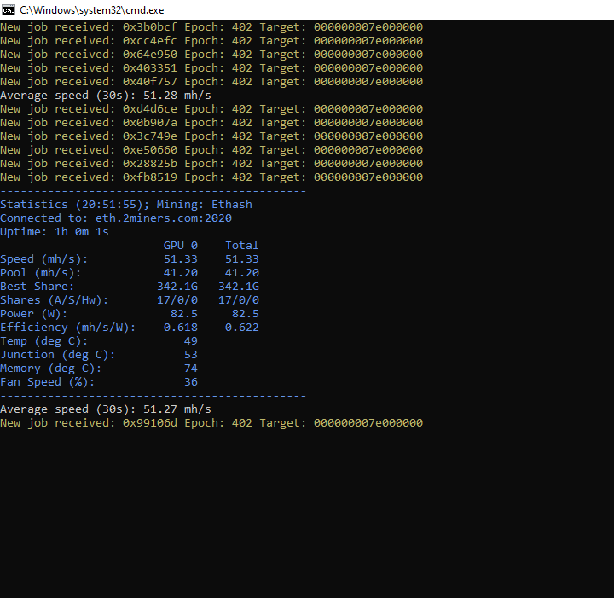
Task: Click the 'Uptime: 1h 0m 1s' line
Action: pyautogui.click(x=55, y=232)
